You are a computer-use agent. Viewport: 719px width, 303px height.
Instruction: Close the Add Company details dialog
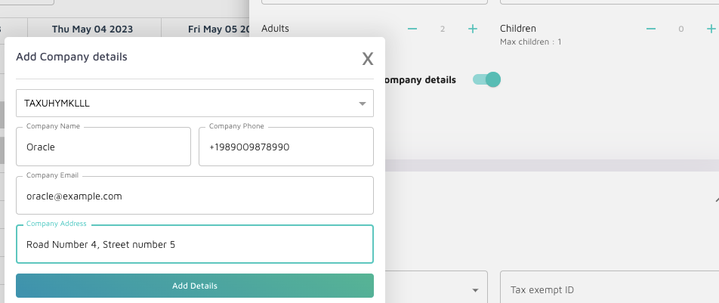click(368, 59)
